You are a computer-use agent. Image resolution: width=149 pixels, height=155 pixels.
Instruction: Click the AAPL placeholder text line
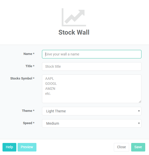49,79
